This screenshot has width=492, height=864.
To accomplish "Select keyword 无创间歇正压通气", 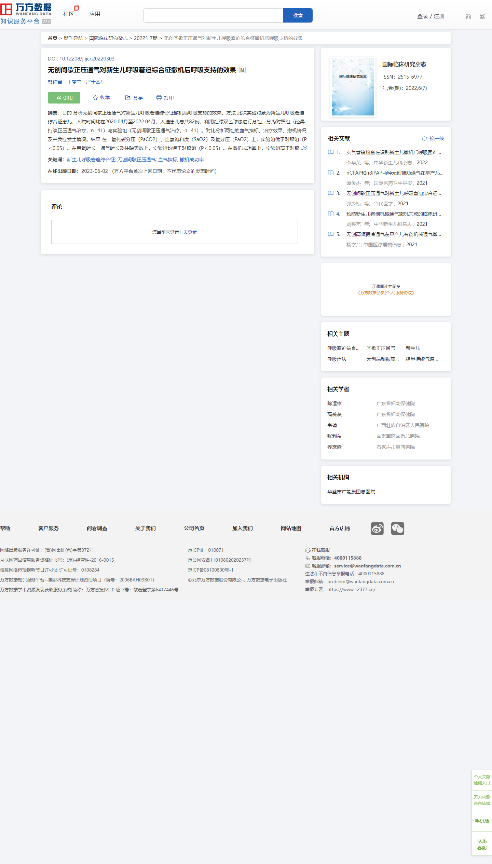I will point(137,160).
